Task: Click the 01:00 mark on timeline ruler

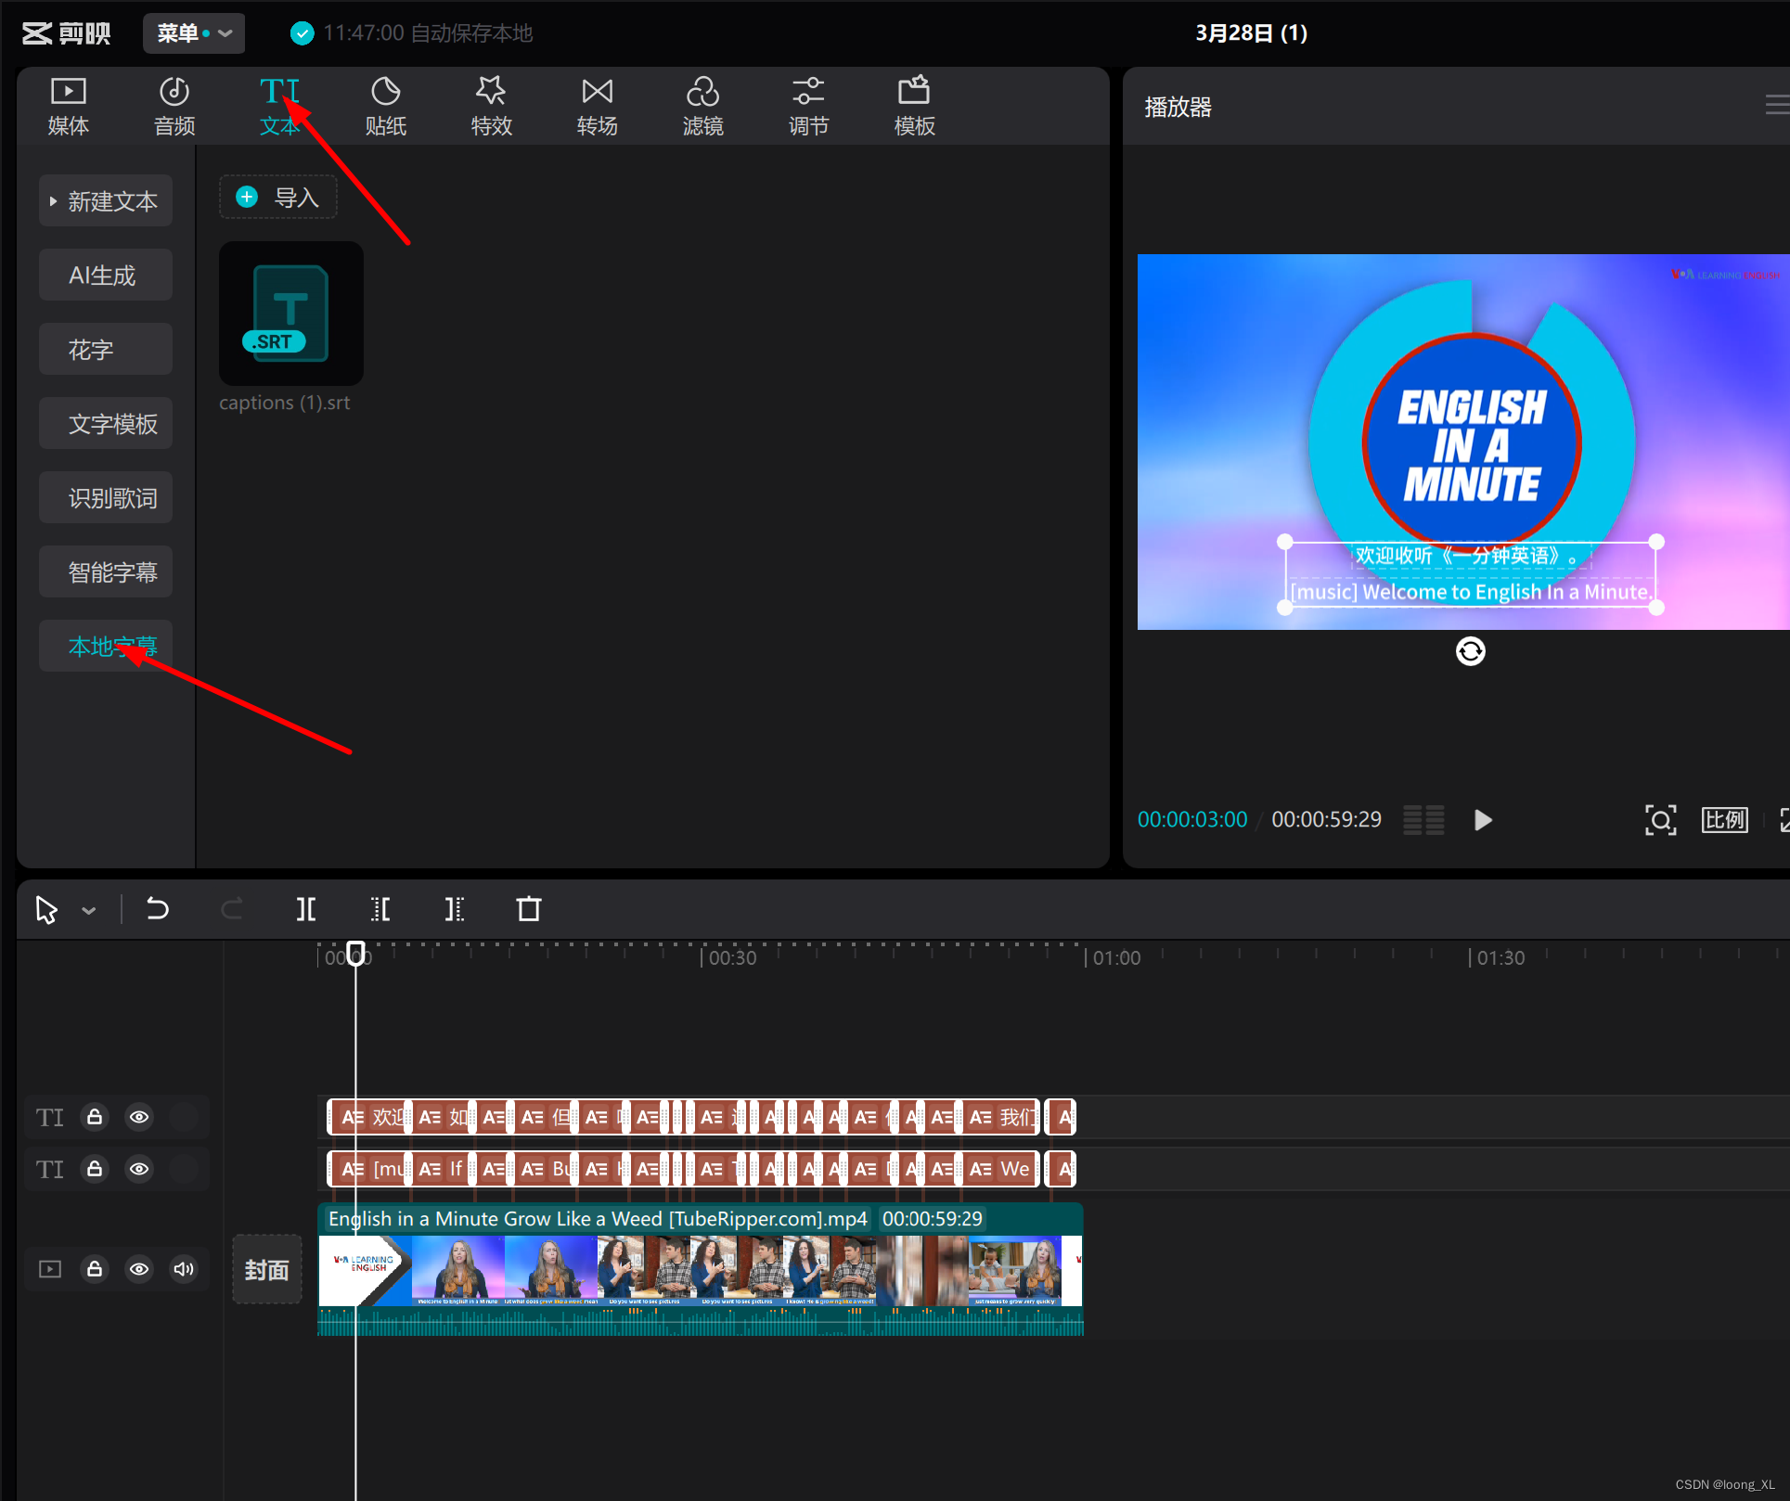Action: click(x=1116, y=957)
